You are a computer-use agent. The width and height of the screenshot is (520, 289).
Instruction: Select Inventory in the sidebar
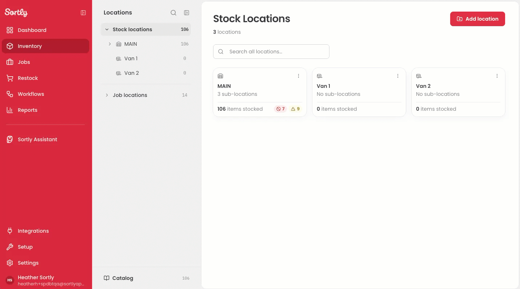[45, 46]
